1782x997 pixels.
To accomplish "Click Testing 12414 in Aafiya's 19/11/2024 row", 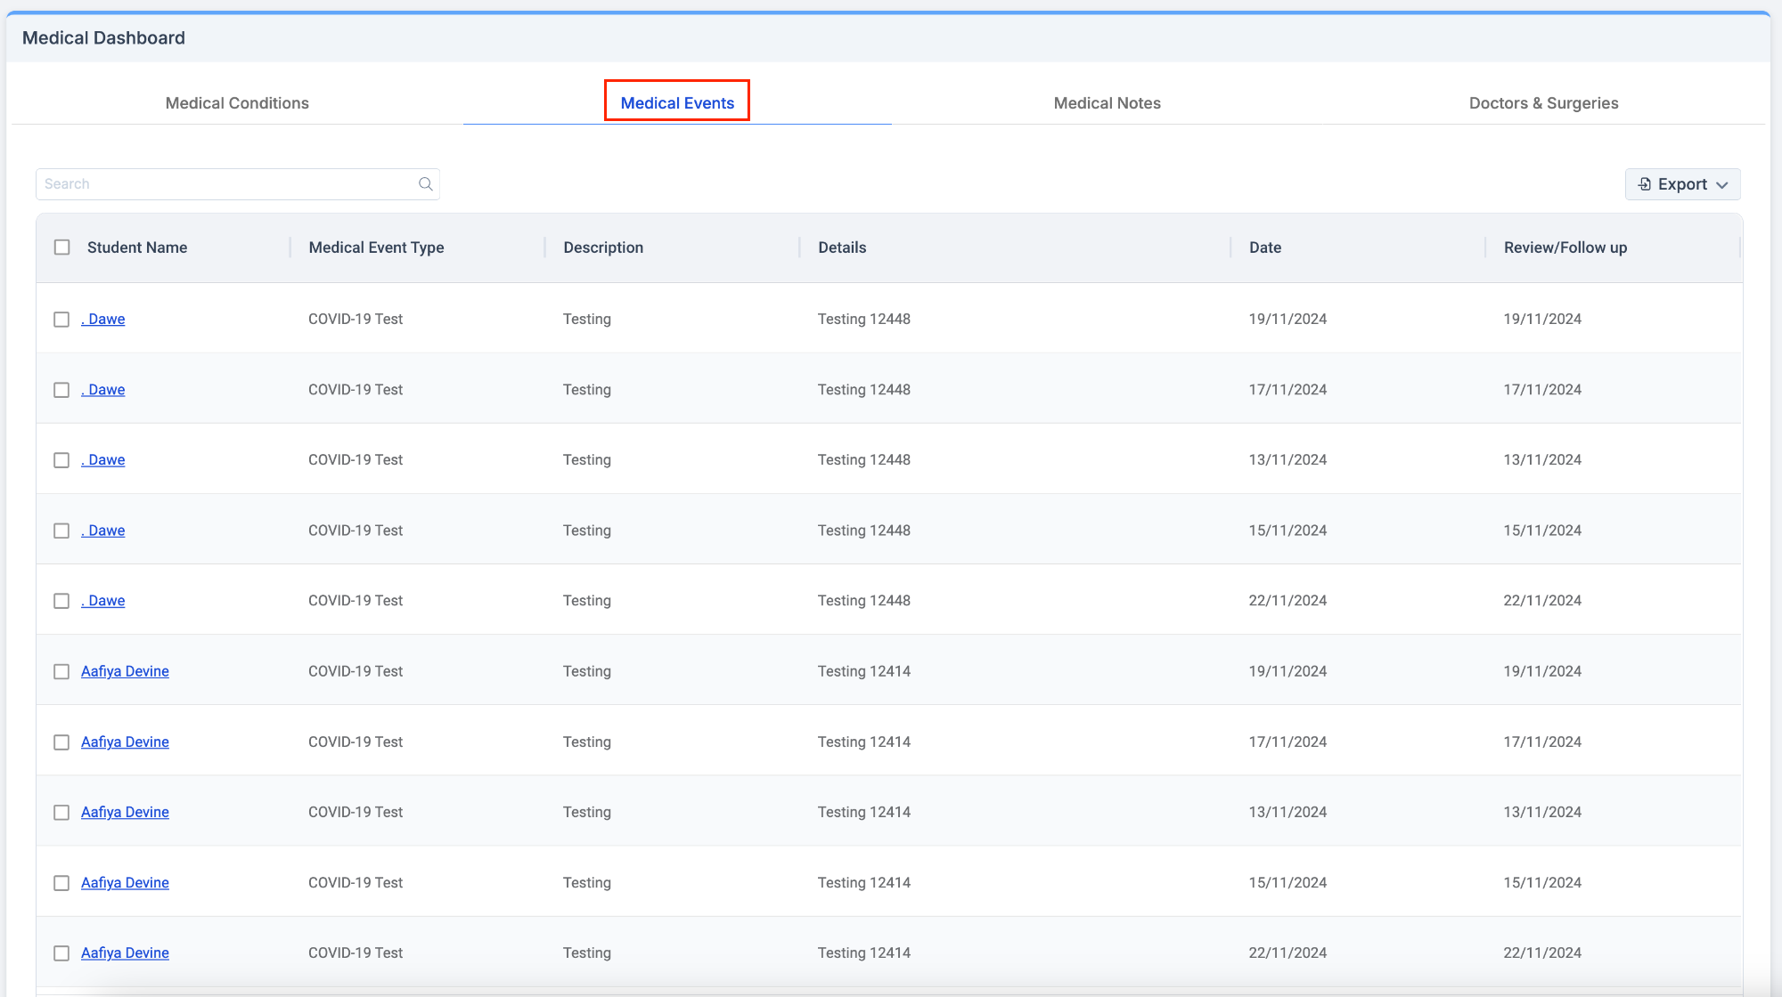I will click(x=864, y=670).
